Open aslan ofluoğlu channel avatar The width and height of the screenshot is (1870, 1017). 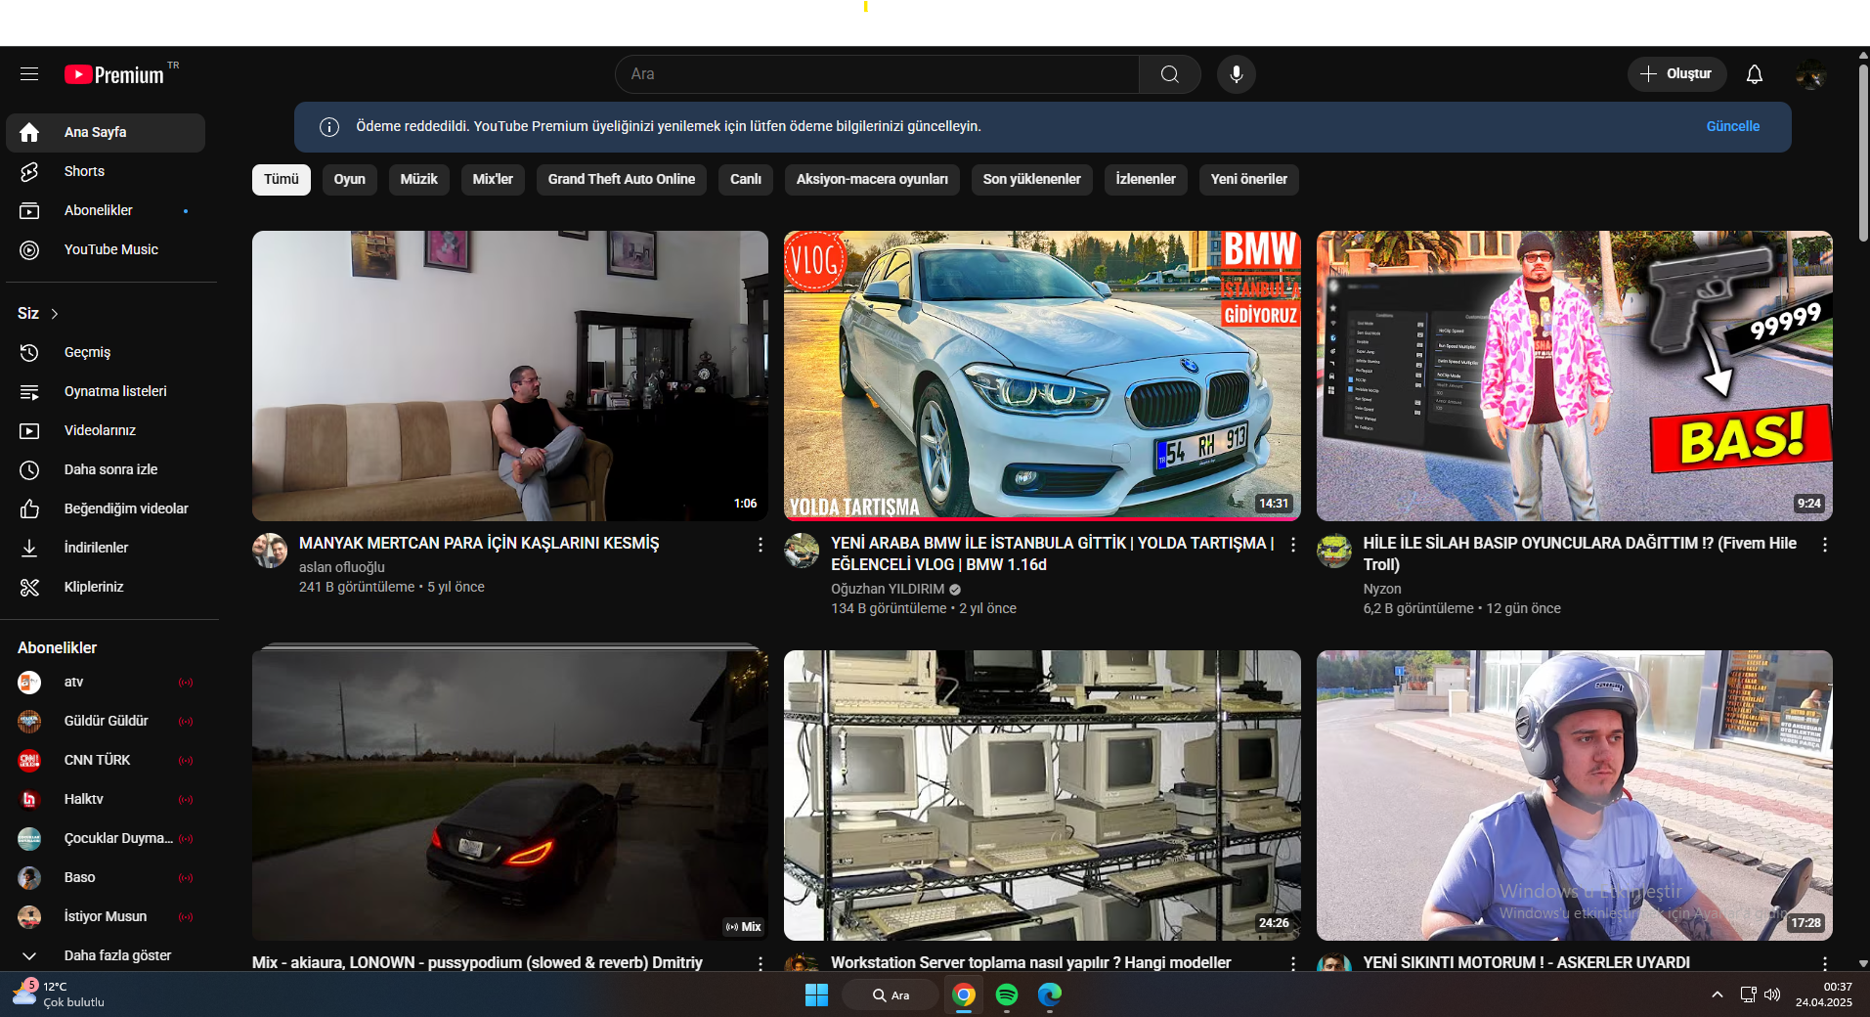[x=270, y=551]
